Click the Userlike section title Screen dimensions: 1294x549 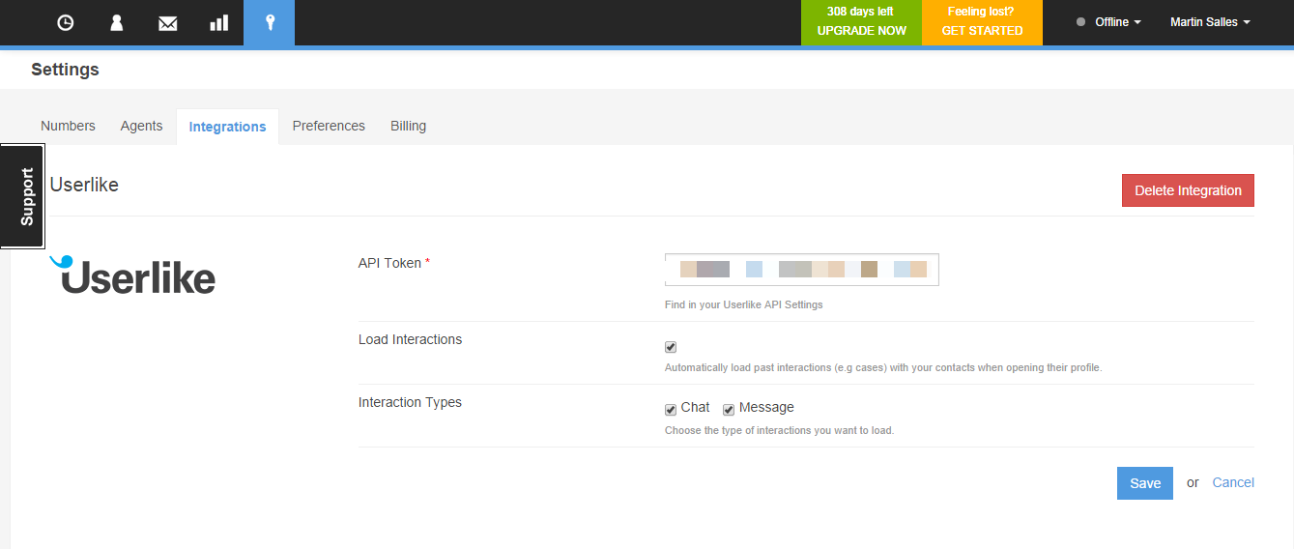click(x=84, y=185)
